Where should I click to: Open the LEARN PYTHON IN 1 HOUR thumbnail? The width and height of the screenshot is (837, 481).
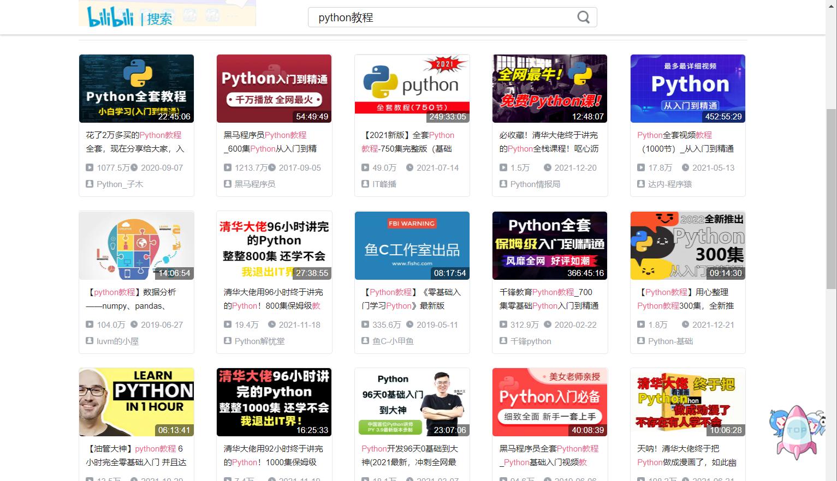(136, 402)
